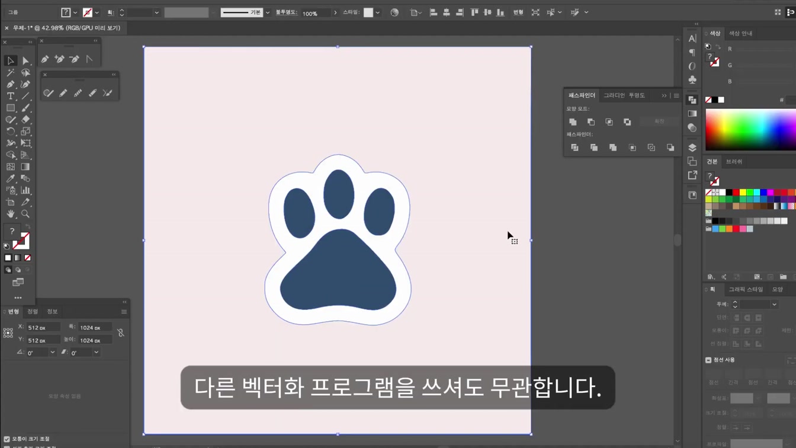Select reference point locator in Transform panel
Screen dimensions: 796x448
click(8, 333)
